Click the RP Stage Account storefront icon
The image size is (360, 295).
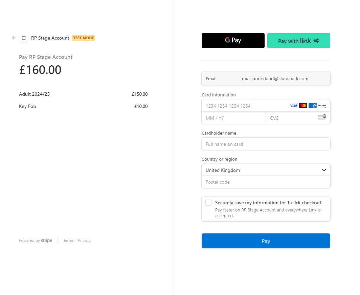pyautogui.click(x=24, y=38)
